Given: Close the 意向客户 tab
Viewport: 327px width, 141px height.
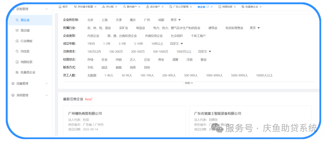Looking at the screenshot, I should click(139, 7).
